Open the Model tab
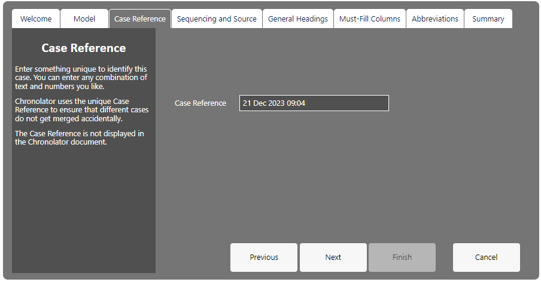Viewport: 541px width, 282px height. [84, 19]
